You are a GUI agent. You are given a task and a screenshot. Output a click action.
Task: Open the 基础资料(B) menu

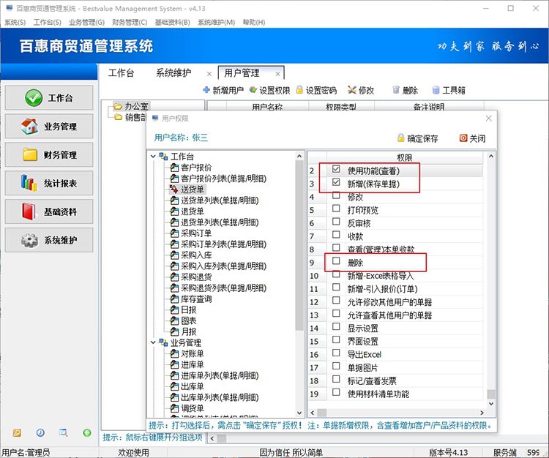(172, 23)
